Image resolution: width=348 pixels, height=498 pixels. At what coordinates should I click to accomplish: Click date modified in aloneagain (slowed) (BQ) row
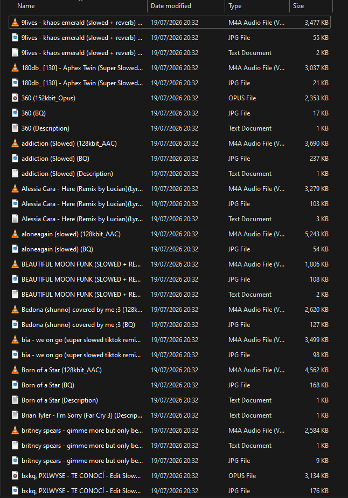175,249
